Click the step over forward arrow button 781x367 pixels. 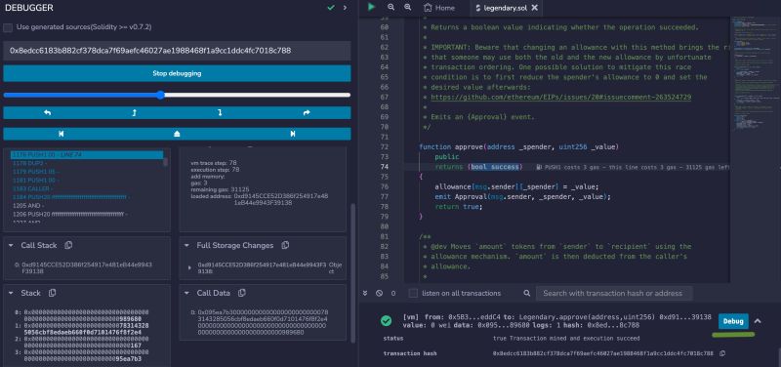[x=307, y=113]
